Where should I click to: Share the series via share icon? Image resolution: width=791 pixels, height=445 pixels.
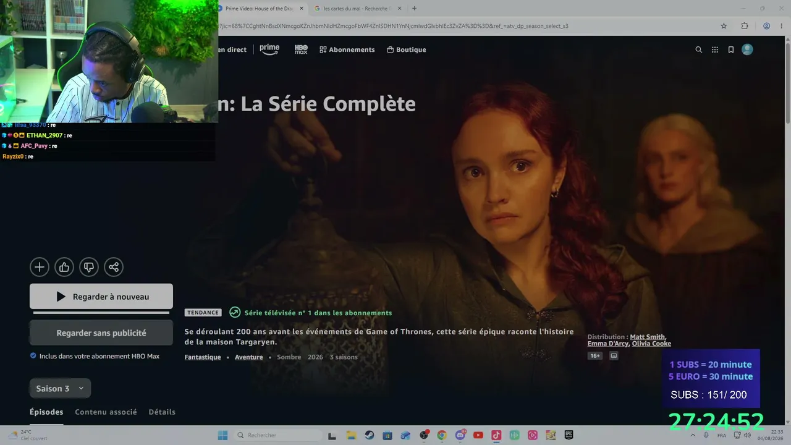[114, 267]
